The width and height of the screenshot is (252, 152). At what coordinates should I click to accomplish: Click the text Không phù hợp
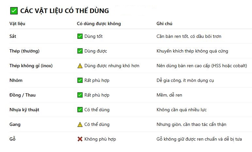(x=100, y=139)
